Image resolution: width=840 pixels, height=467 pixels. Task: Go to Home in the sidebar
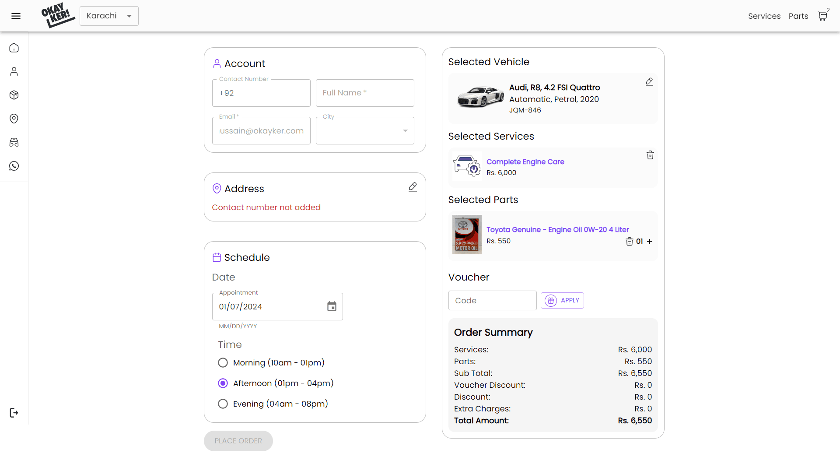14,48
